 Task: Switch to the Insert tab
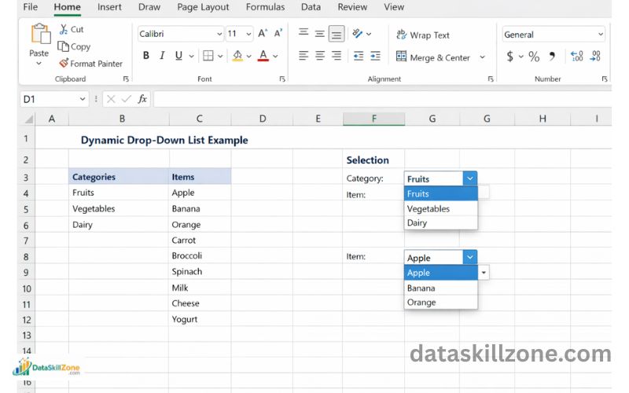click(109, 7)
